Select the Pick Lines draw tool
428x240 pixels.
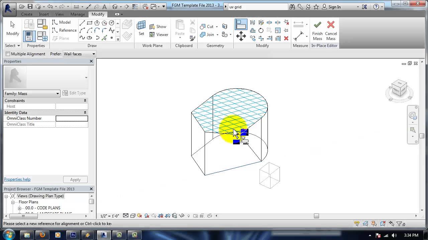point(104,38)
